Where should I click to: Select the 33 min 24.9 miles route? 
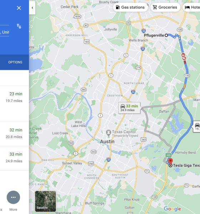14,158
